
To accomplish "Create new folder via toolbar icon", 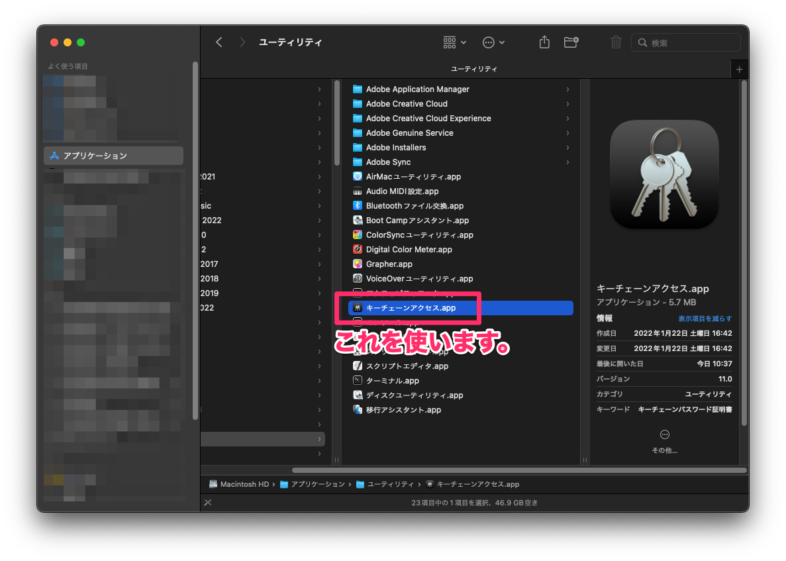I will pos(571,42).
